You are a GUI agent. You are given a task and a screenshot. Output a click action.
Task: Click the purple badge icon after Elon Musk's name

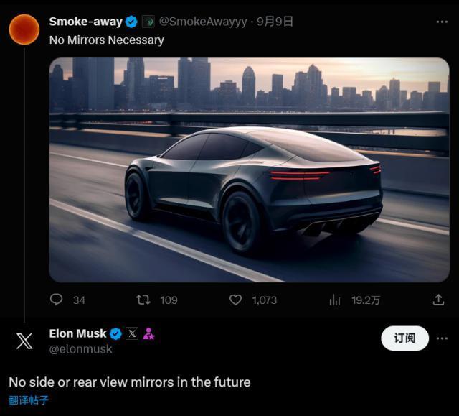coord(148,333)
